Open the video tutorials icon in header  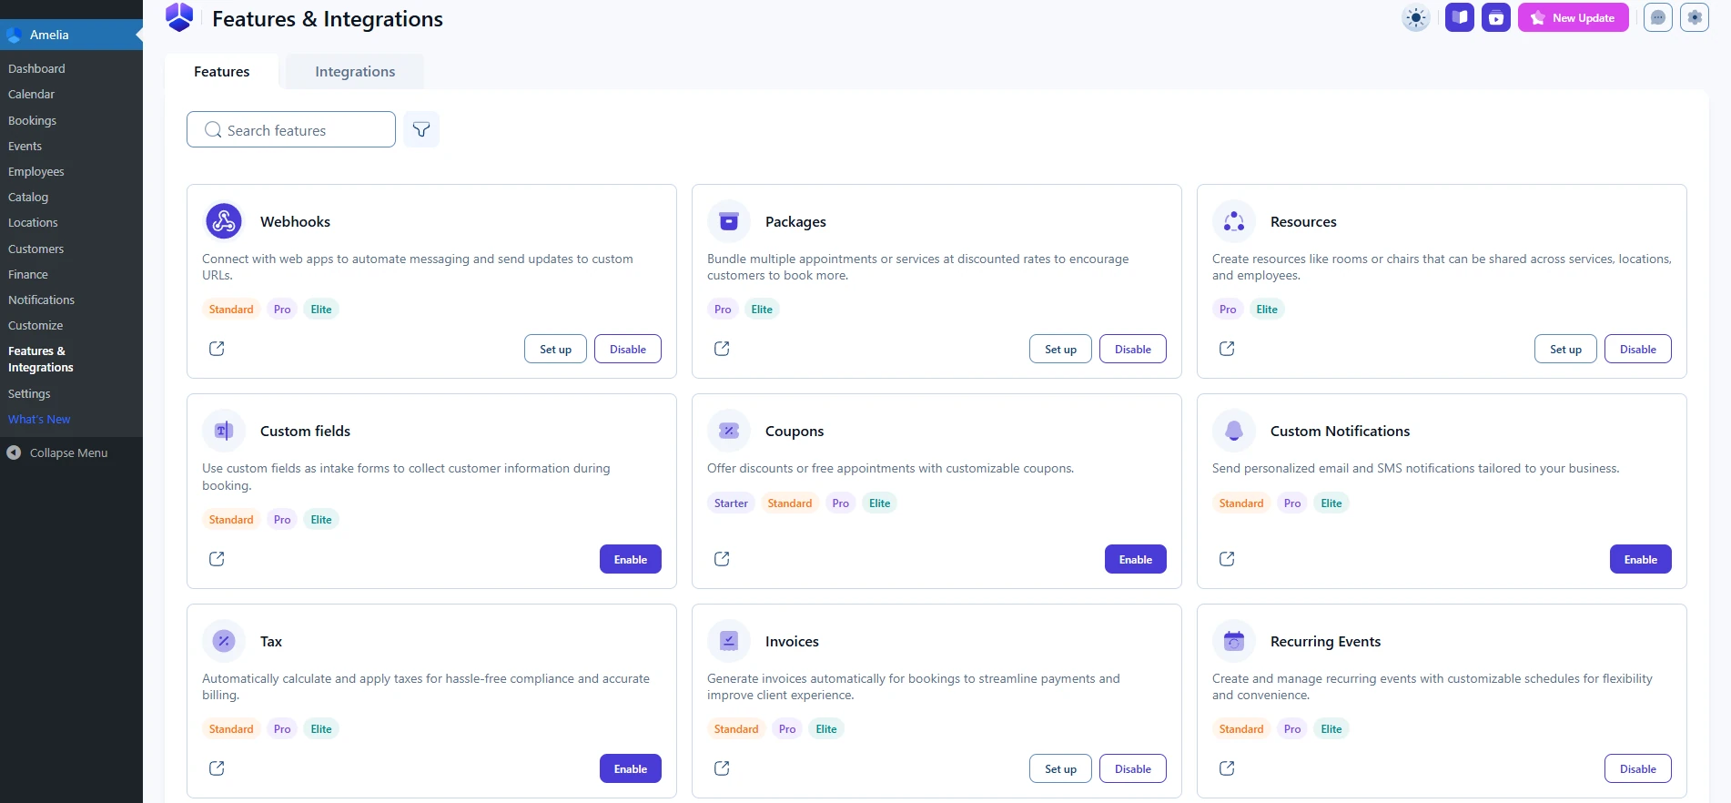coord(1495,18)
